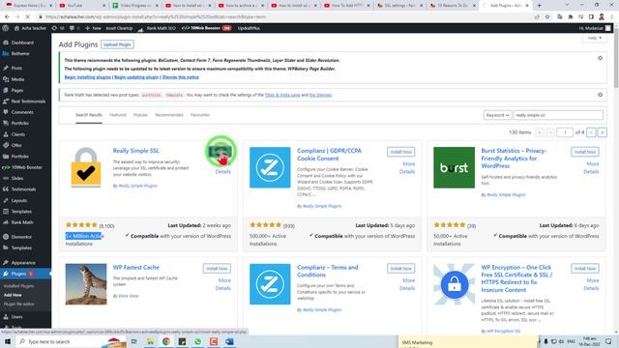Open Chrome from the taskbar
This screenshot has width=619, height=348.
point(166,341)
